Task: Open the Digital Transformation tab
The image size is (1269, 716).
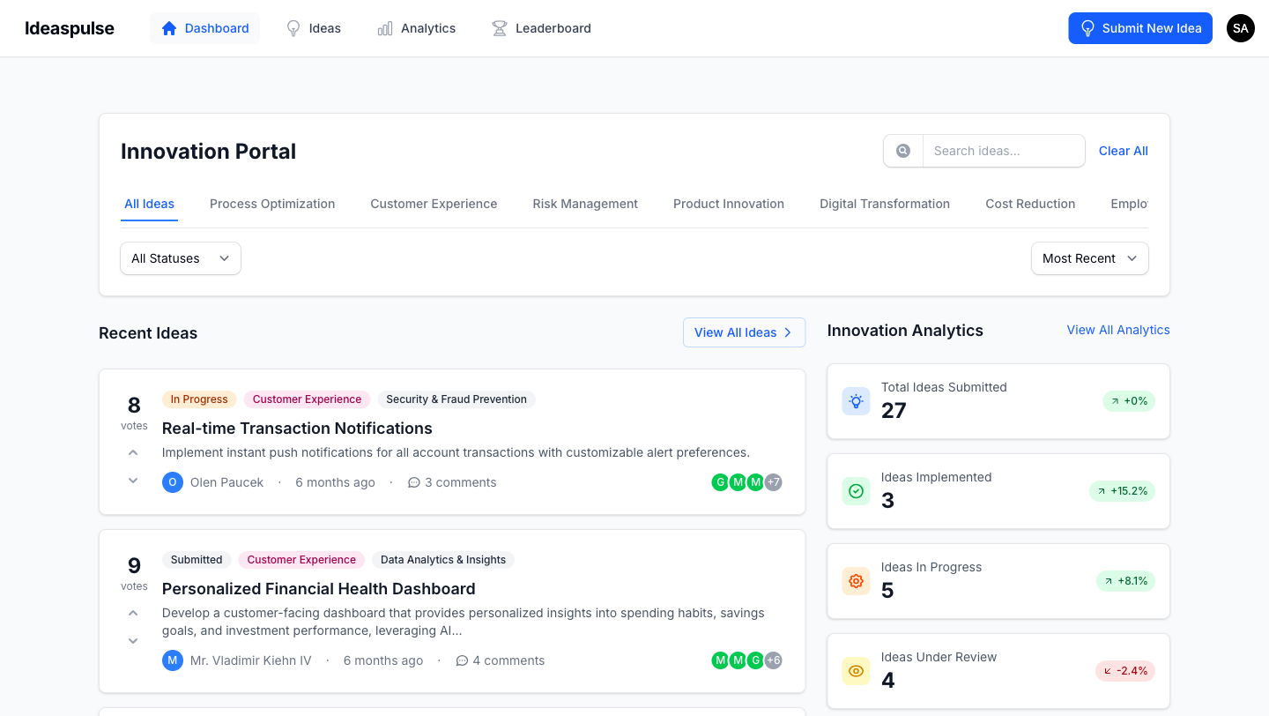Action: tap(885, 204)
